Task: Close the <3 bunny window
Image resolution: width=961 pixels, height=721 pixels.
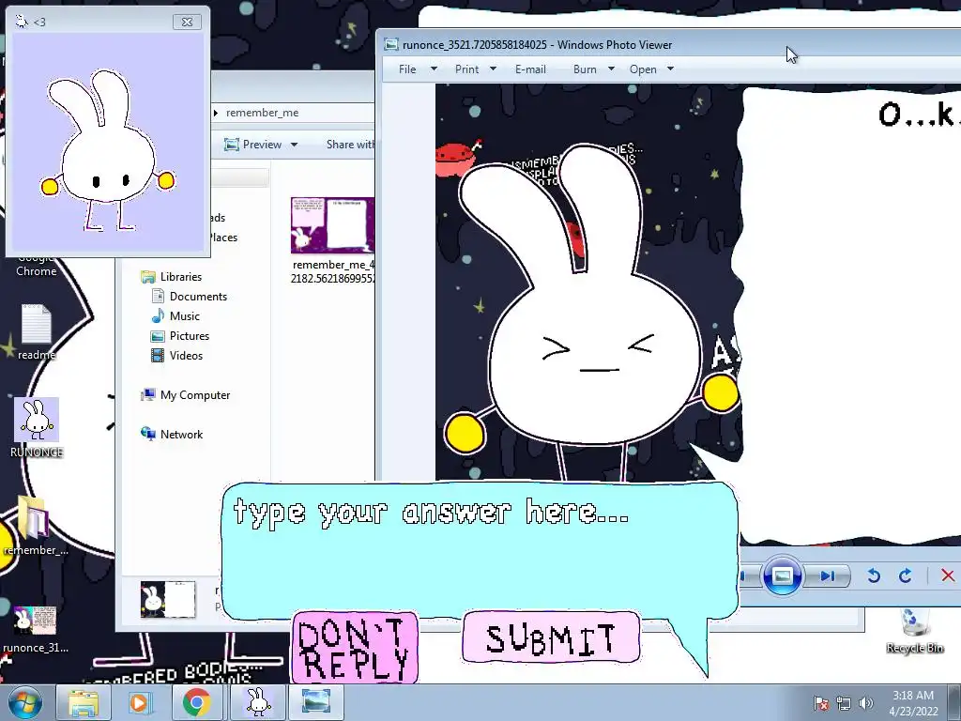Action: [187, 23]
